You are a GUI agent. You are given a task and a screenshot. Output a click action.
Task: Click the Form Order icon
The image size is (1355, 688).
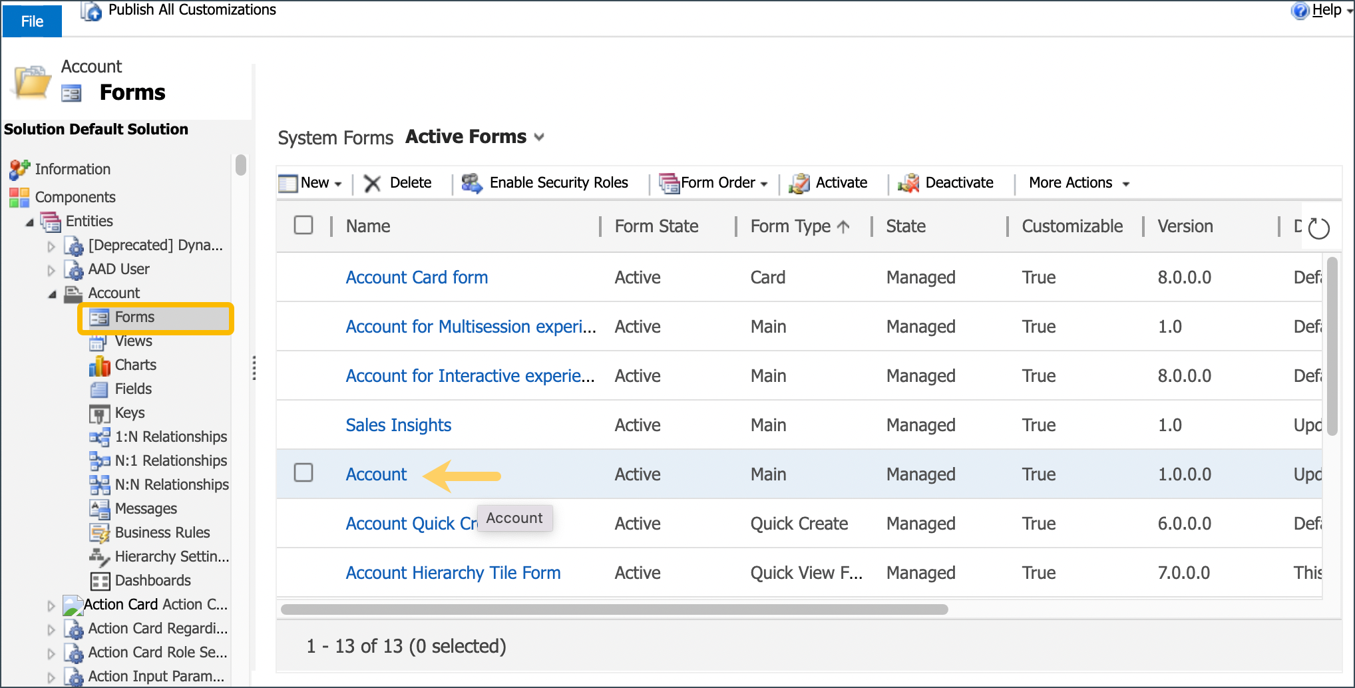click(x=669, y=183)
